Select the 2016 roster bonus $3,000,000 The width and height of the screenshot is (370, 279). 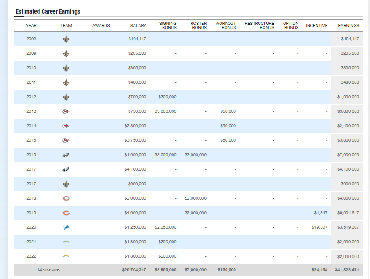196,155
